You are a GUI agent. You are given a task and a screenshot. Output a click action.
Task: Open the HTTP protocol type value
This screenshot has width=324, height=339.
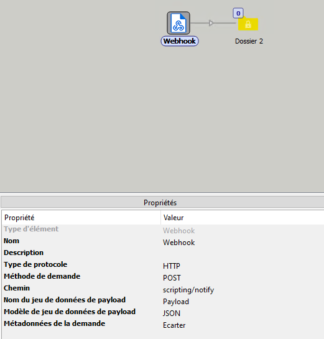click(172, 266)
